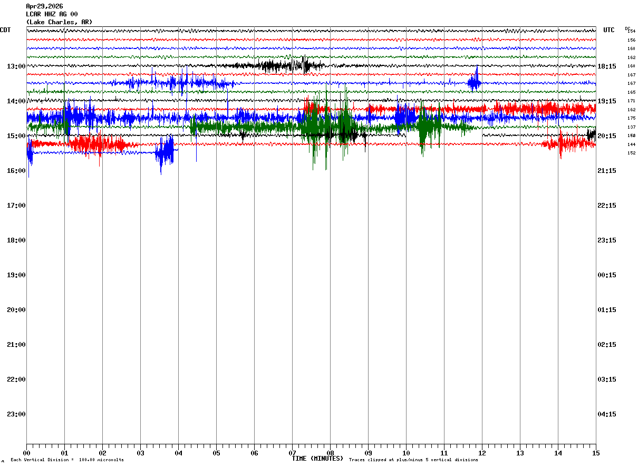Click the date text Apr29,2026

coord(44,6)
